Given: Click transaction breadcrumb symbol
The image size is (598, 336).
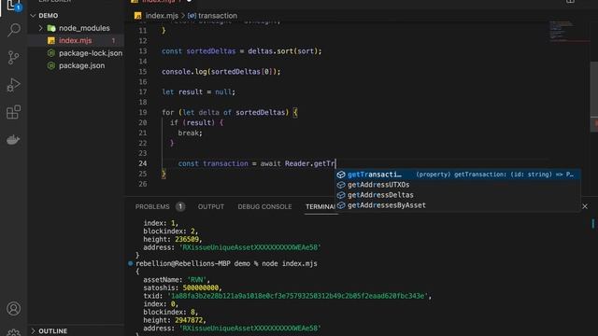Looking at the screenshot, I should point(218,16).
